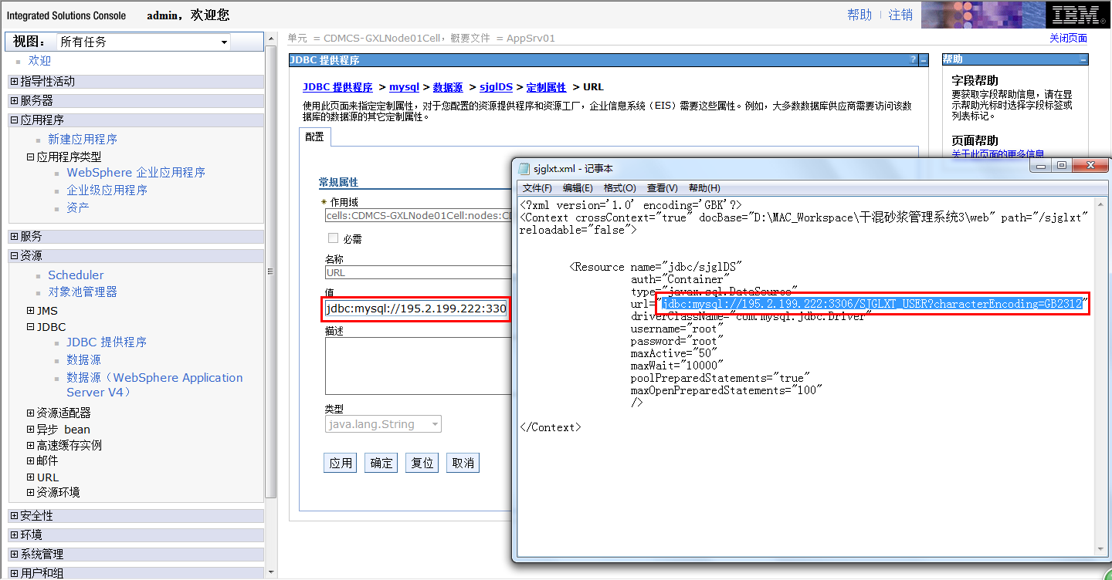Screen dimensions: 1112x580
Task: Expand the URL node in navigation tree
Action: click(31, 477)
